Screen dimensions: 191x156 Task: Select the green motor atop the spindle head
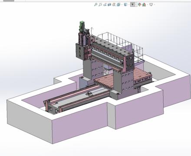click(x=82, y=26)
